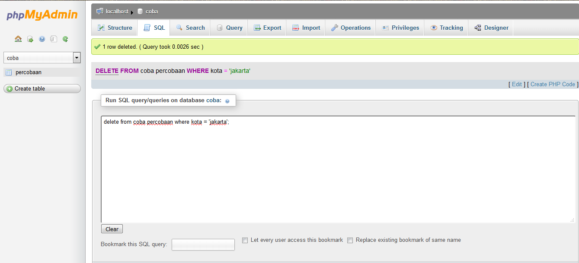Open the Import tab
The height and width of the screenshot is (263, 579).
tap(306, 28)
